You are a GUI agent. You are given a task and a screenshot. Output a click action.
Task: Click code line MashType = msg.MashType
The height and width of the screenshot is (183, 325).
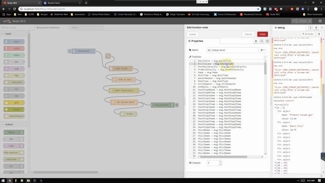213,81
